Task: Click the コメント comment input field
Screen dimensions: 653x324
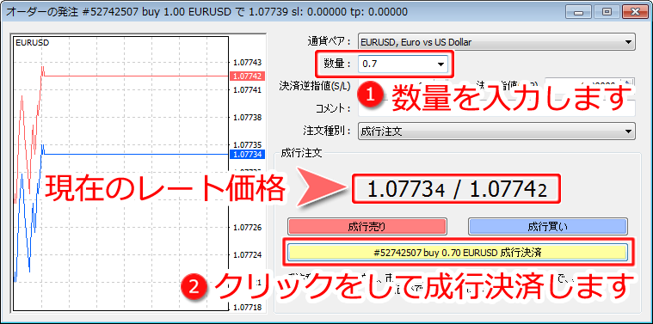Action: click(496, 108)
